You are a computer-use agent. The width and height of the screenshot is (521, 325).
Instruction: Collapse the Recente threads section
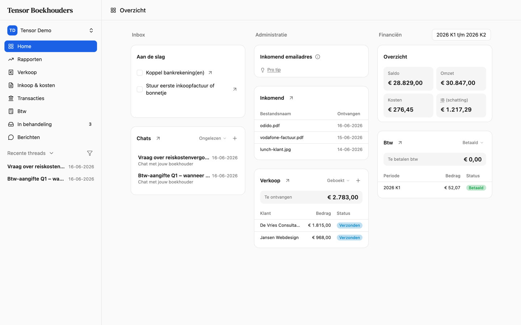click(31, 153)
